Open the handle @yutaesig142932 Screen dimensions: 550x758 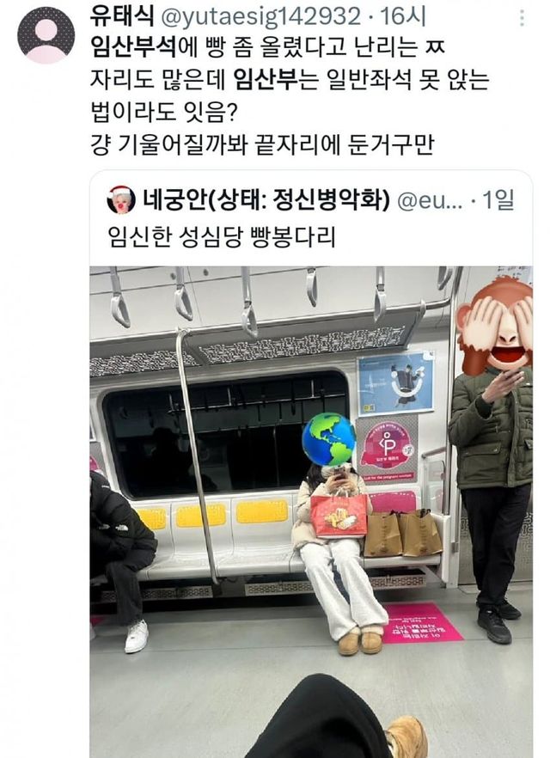click(260, 18)
